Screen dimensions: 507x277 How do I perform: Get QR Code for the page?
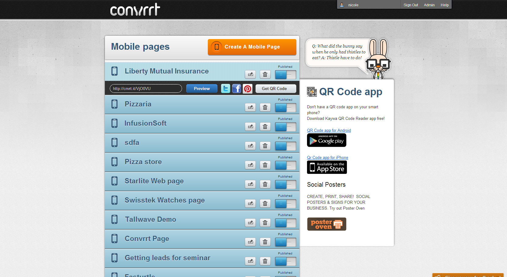click(276, 88)
